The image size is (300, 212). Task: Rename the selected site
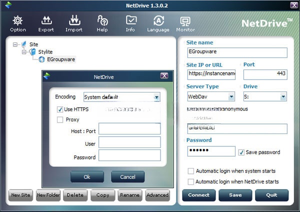(130, 195)
